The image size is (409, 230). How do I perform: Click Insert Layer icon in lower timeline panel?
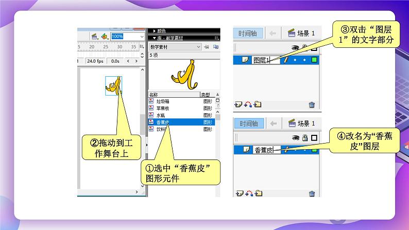(x=240, y=193)
